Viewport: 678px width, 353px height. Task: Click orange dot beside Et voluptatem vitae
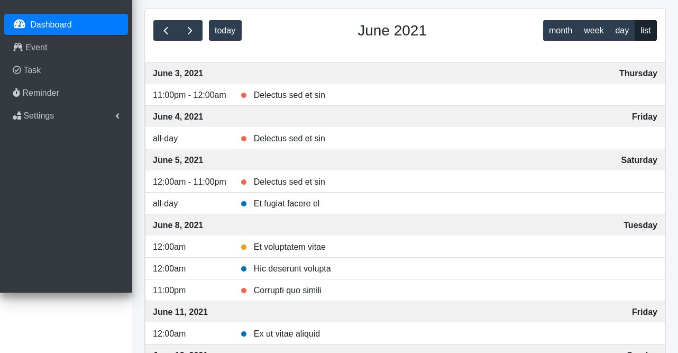[x=244, y=247]
